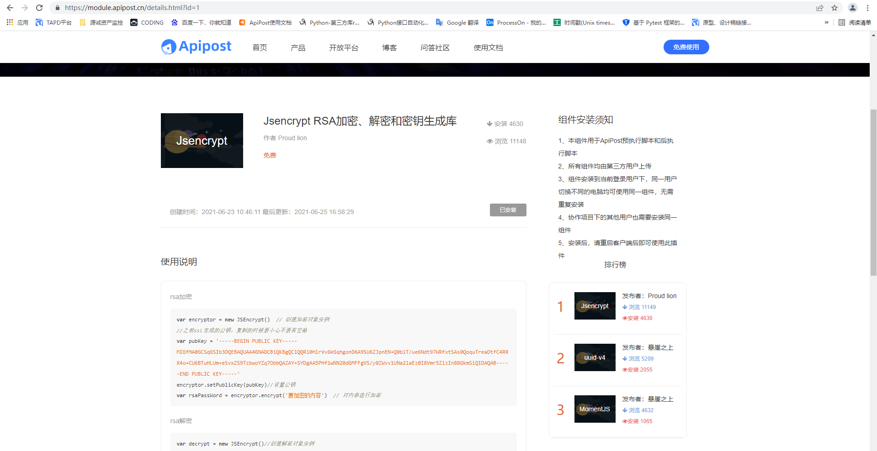Click the 安装 4630 download arrow icon

click(489, 124)
